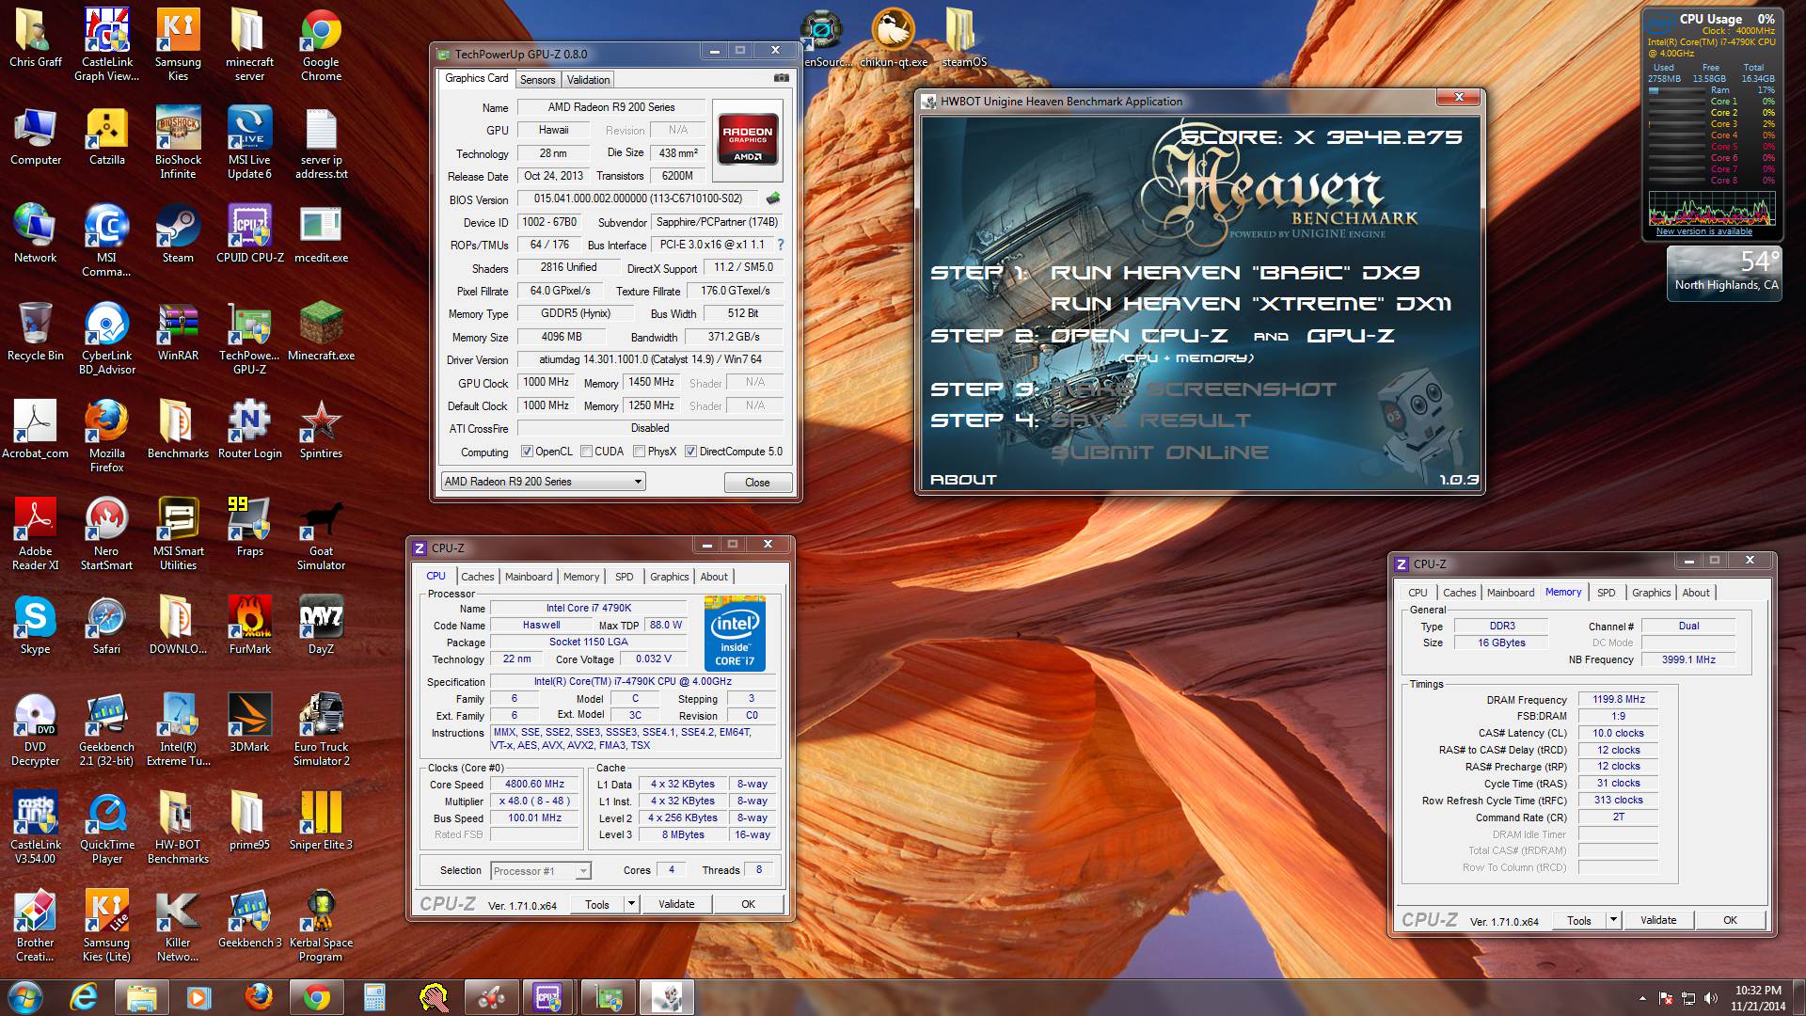Click the Windows Start button

click(x=25, y=997)
